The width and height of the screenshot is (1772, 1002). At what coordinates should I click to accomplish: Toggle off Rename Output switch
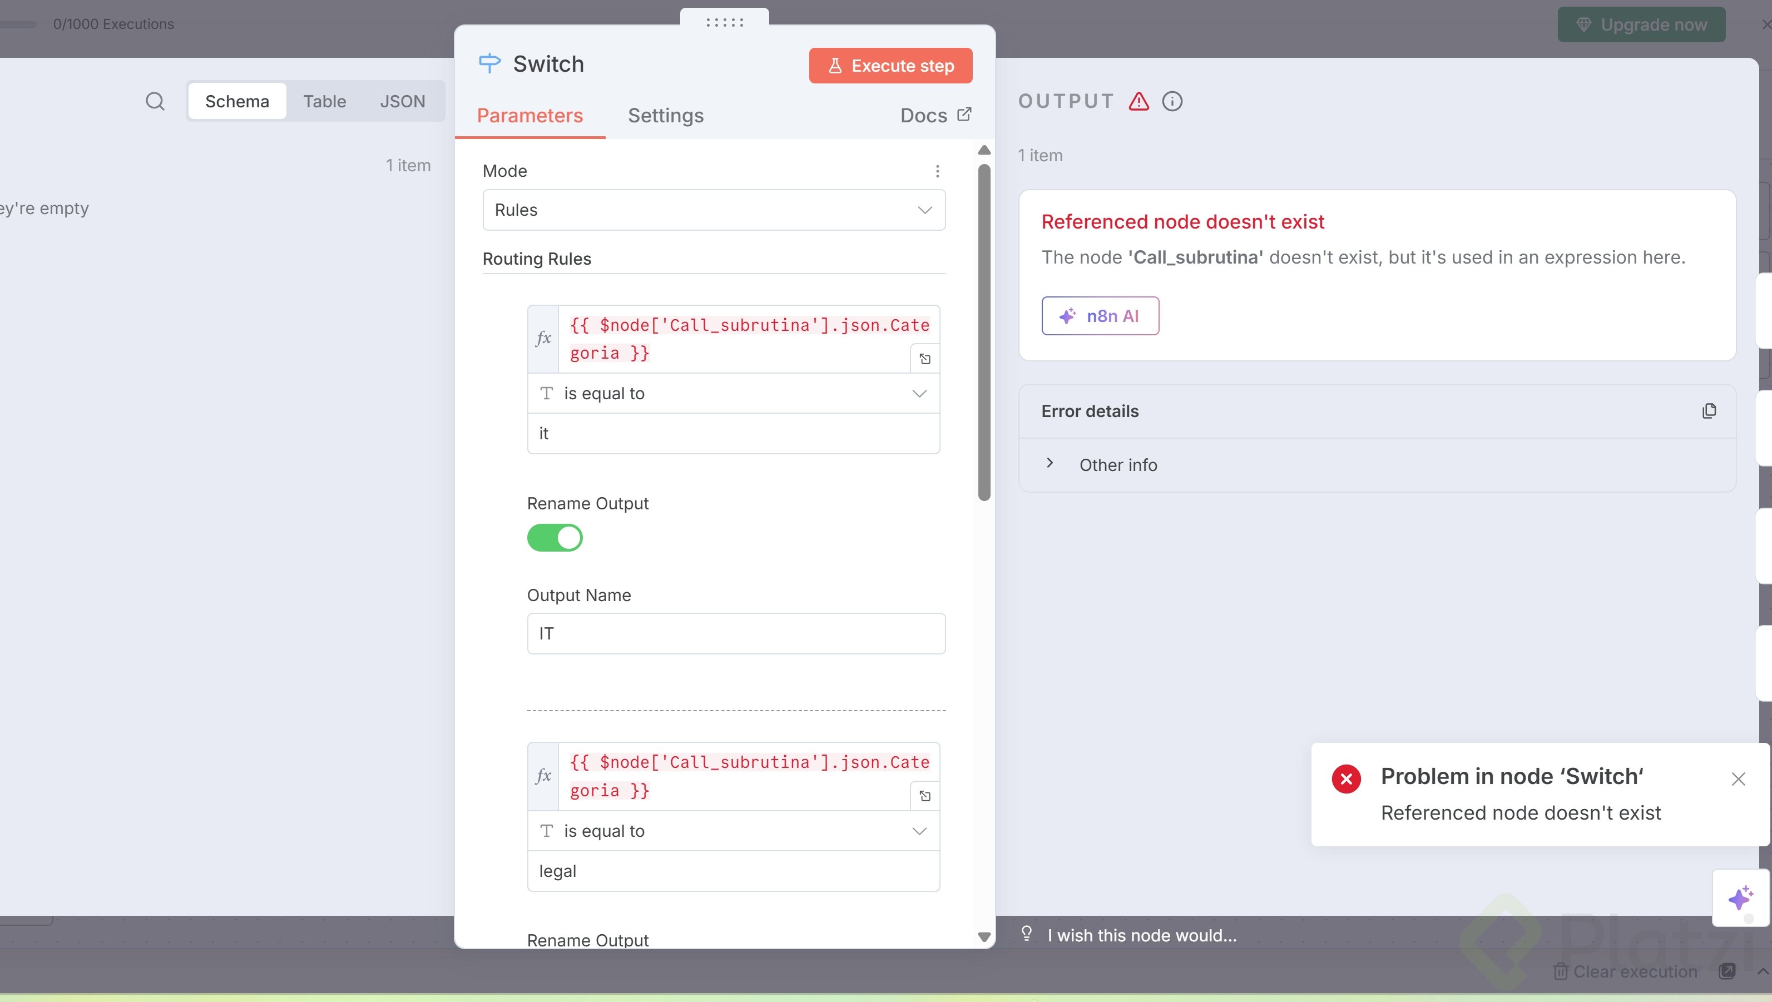pos(555,538)
